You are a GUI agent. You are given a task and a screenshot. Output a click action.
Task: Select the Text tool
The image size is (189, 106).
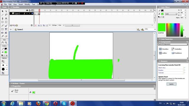coord(6,18)
